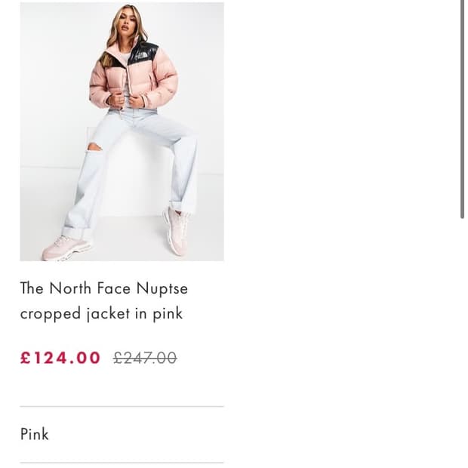Click the divider line above Pink
The width and height of the screenshot is (468, 468).
pos(122,407)
